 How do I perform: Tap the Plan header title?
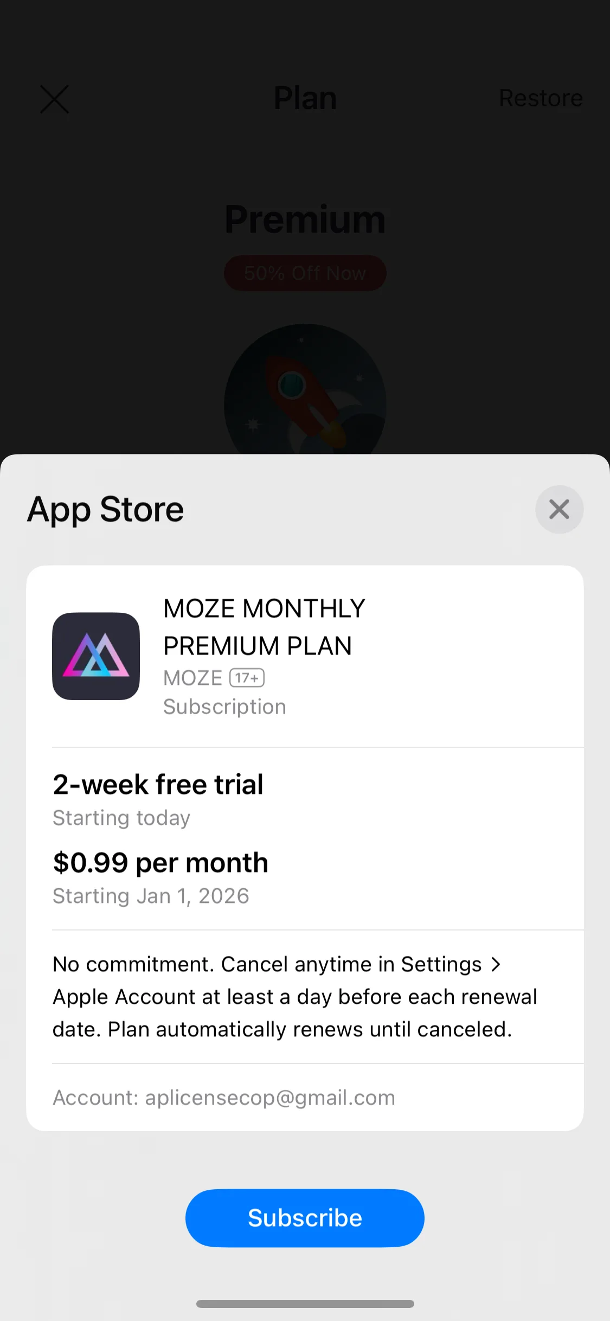[305, 98]
